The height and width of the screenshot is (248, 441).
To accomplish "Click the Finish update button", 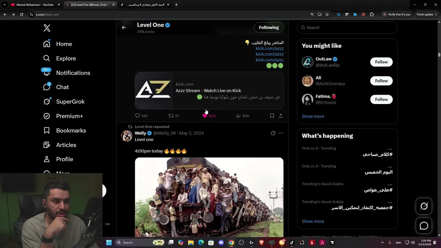I will (427, 14).
